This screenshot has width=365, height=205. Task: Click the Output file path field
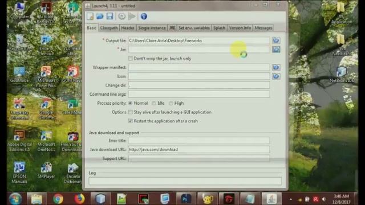click(x=199, y=40)
